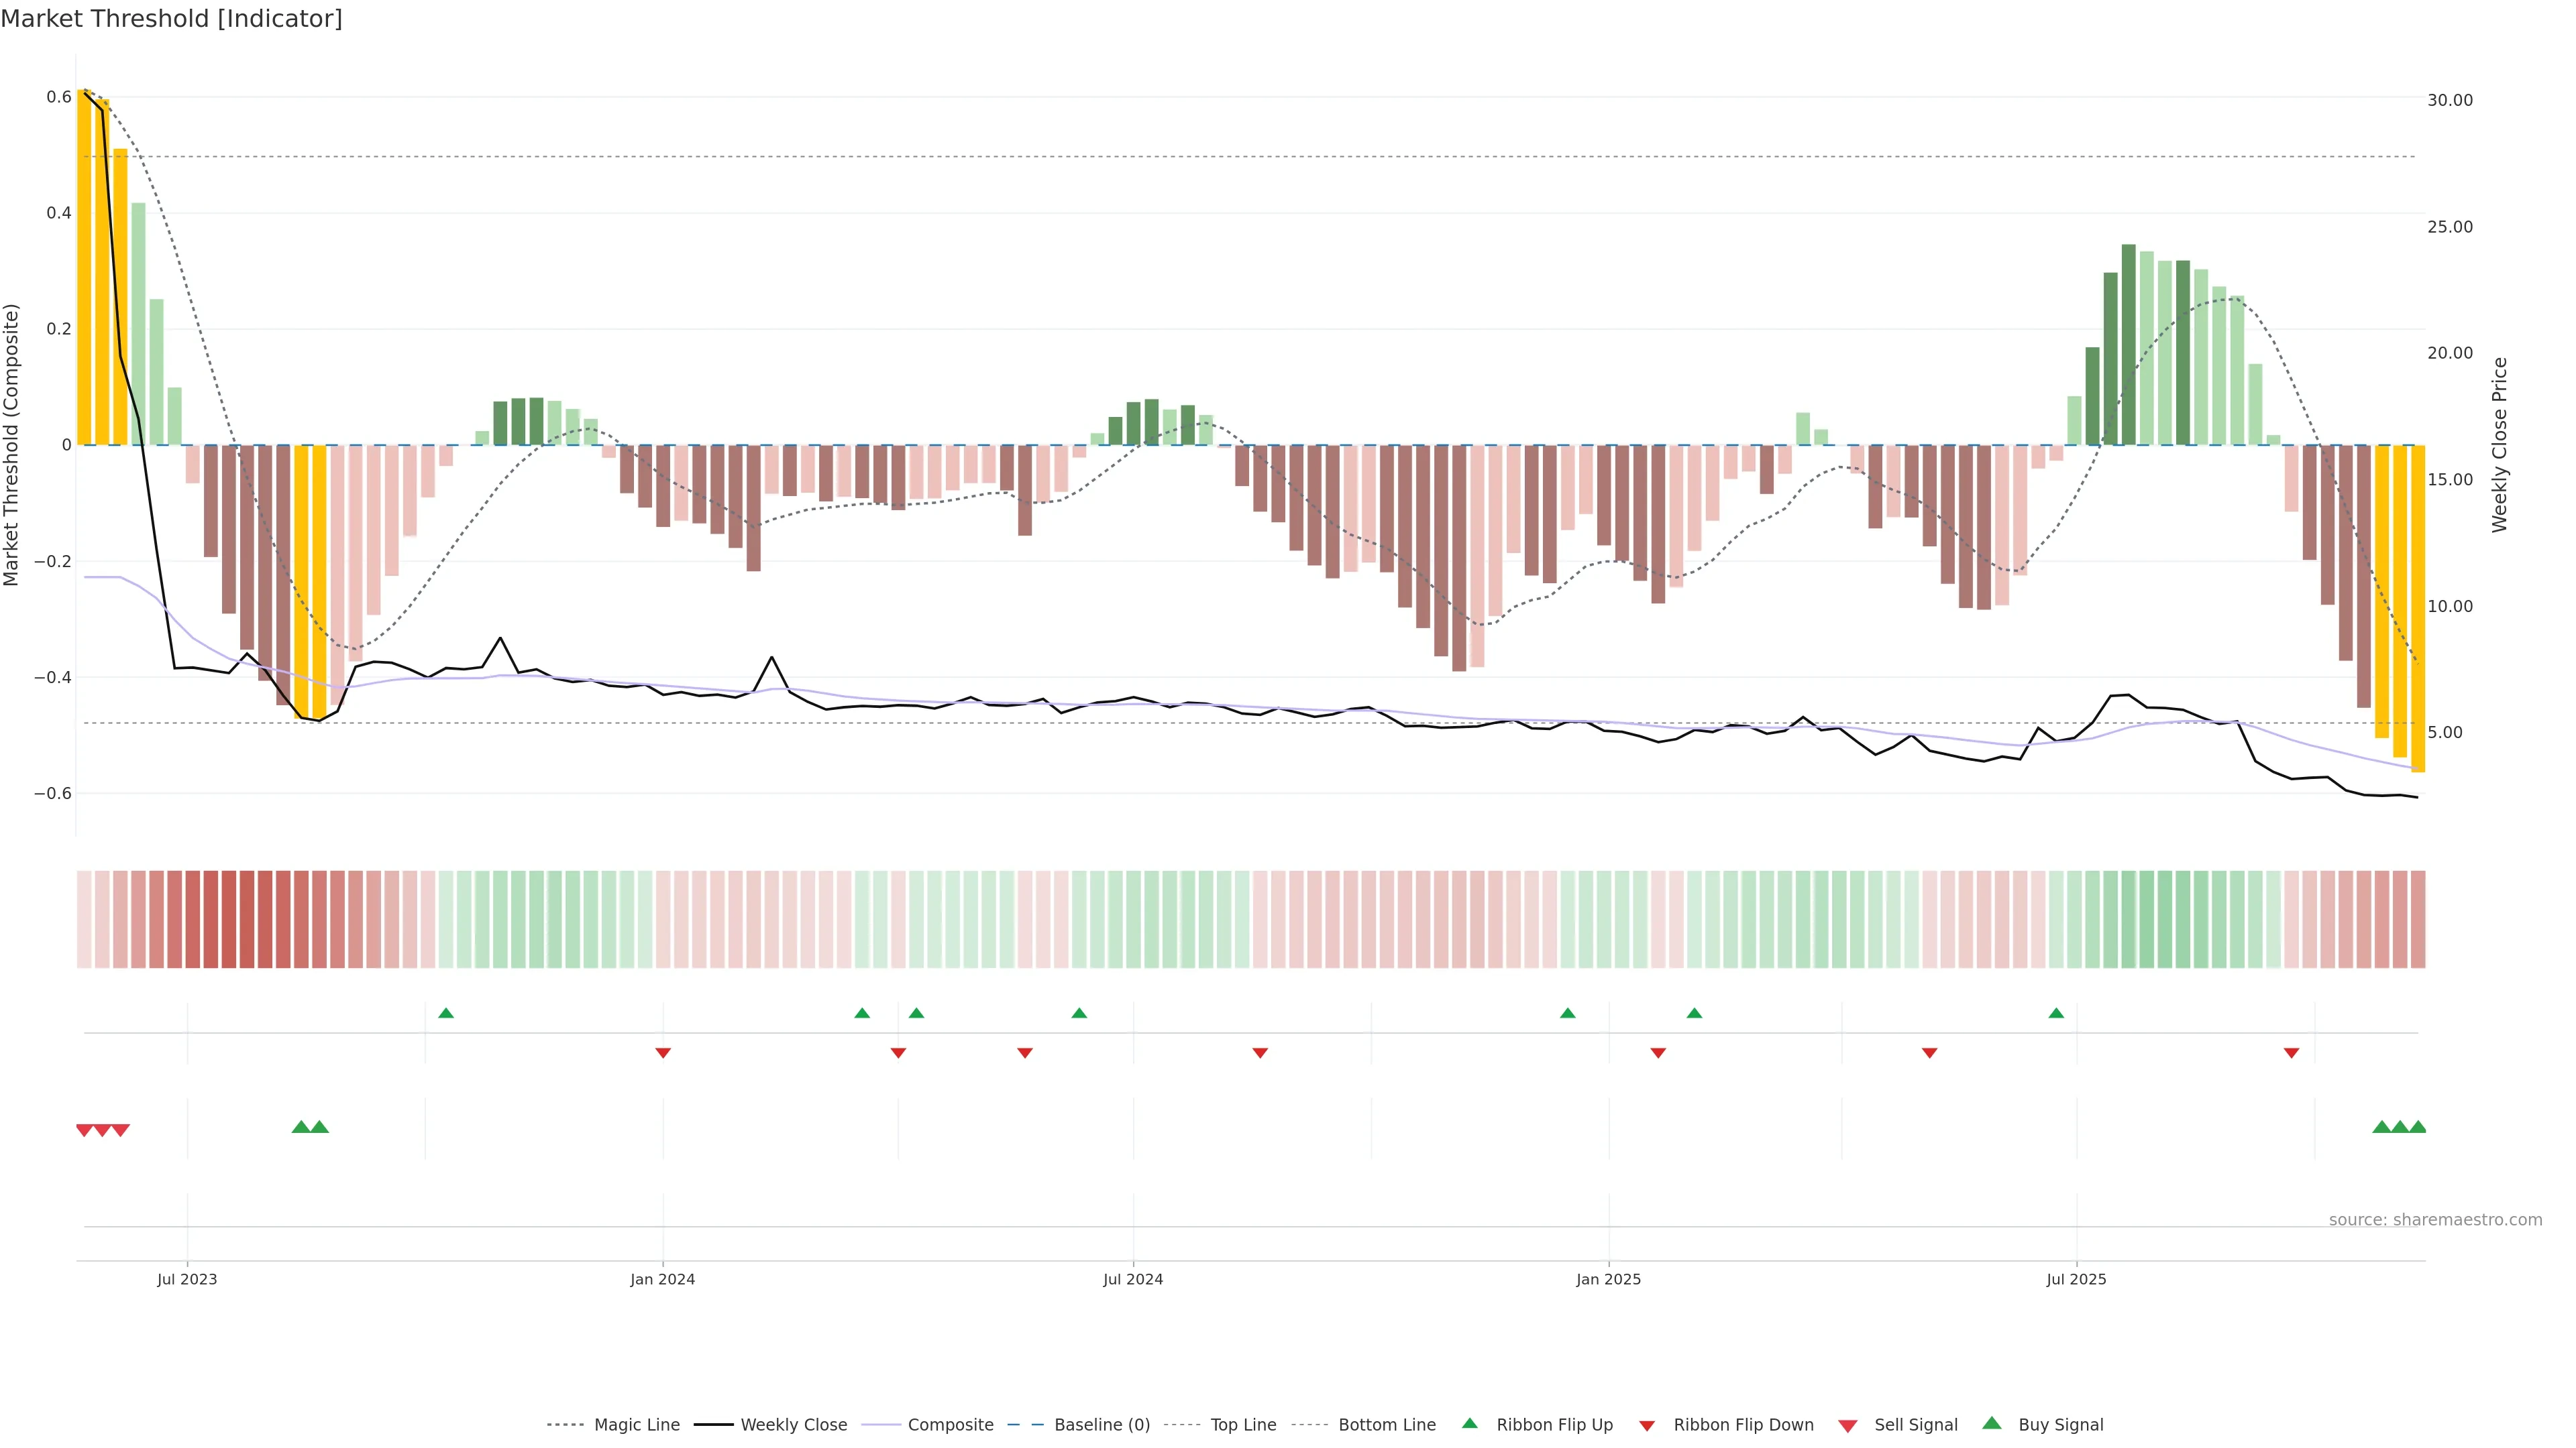Toggle the Top Line legend entry
The height and width of the screenshot is (1448, 2576).
click(x=1243, y=1425)
